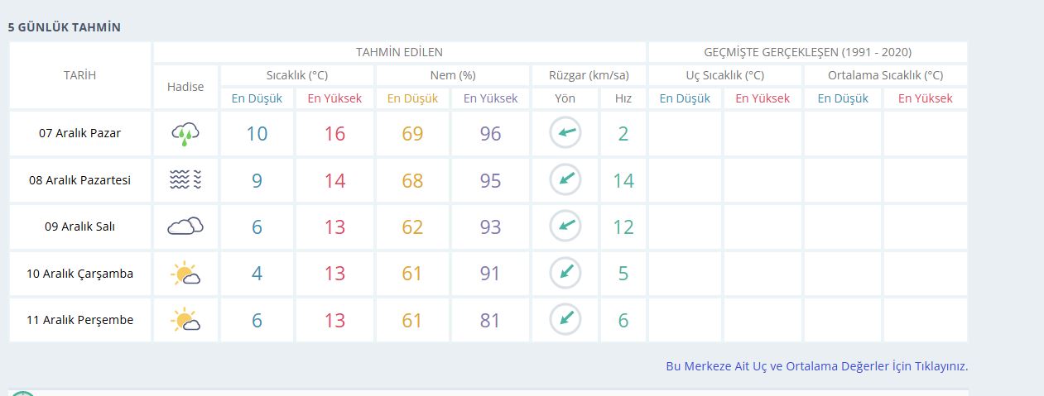
Task: Select the Nem (%) header
Action: [453, 75]
